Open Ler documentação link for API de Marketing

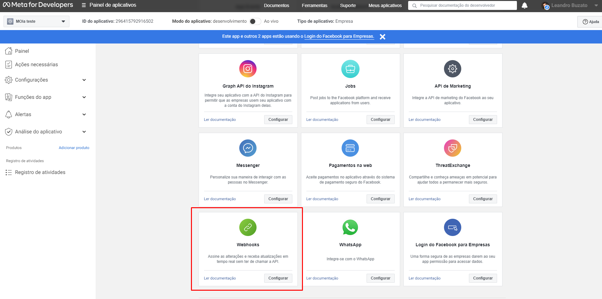(x=424, y=120)
